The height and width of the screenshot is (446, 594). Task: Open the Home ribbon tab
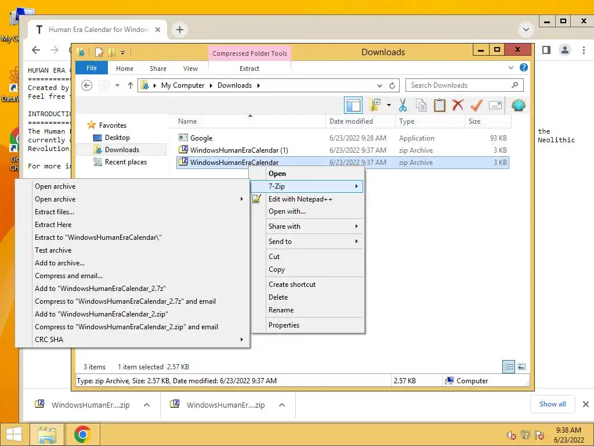click(125, 69)
